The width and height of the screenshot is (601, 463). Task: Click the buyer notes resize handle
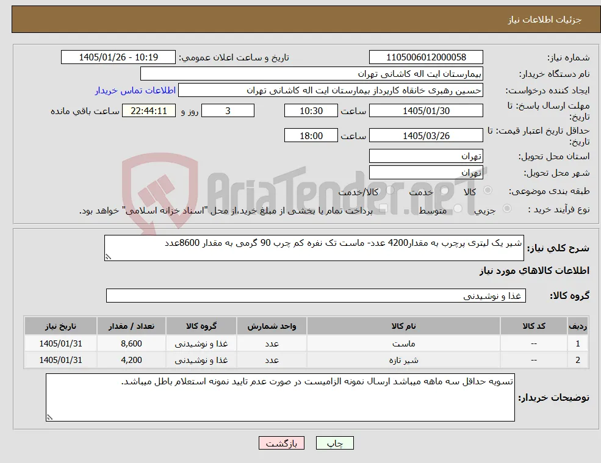pyautogui.click(x=49, y=417)
